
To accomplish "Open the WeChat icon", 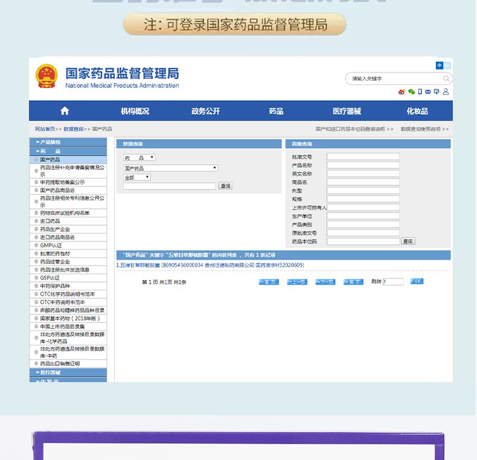I will pyautogui.click(x=411, y=92).
